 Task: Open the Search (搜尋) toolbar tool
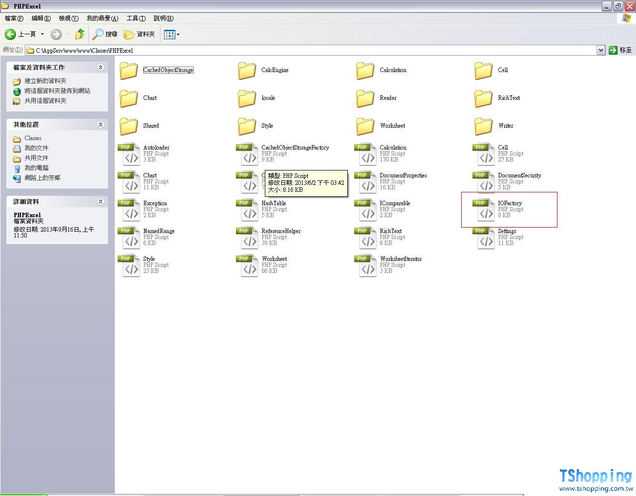click(x=105, y=34)
